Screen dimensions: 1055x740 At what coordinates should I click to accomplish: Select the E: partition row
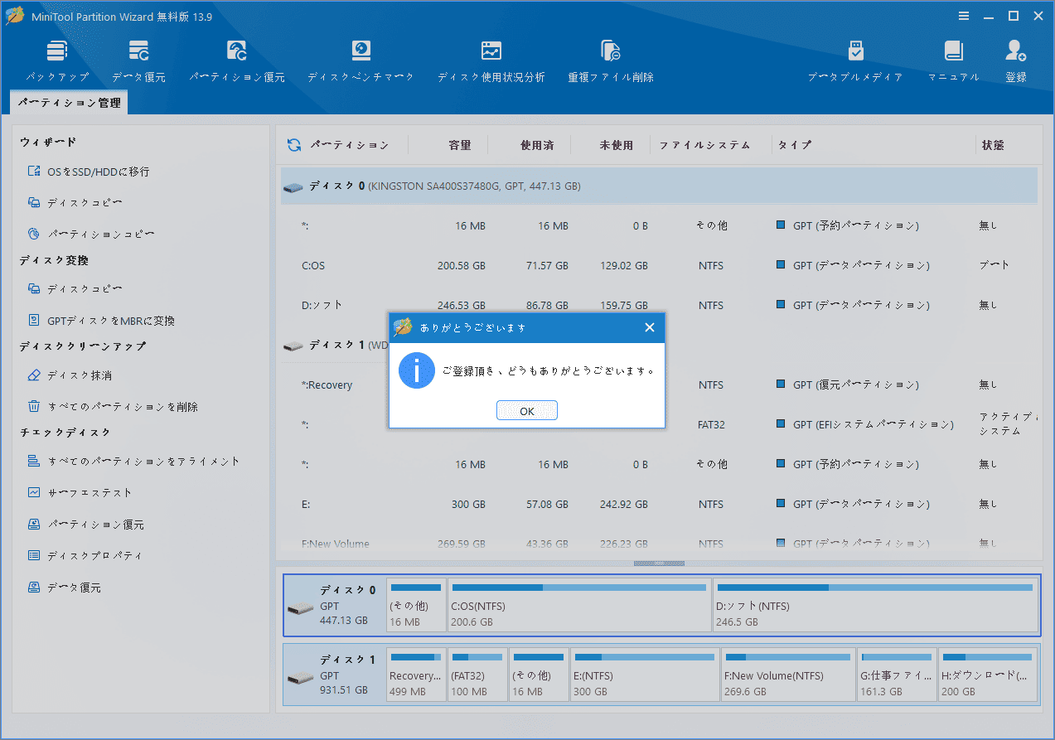tap(659, 504)
